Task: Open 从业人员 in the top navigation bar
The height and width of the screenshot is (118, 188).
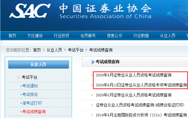Action: 168,36
